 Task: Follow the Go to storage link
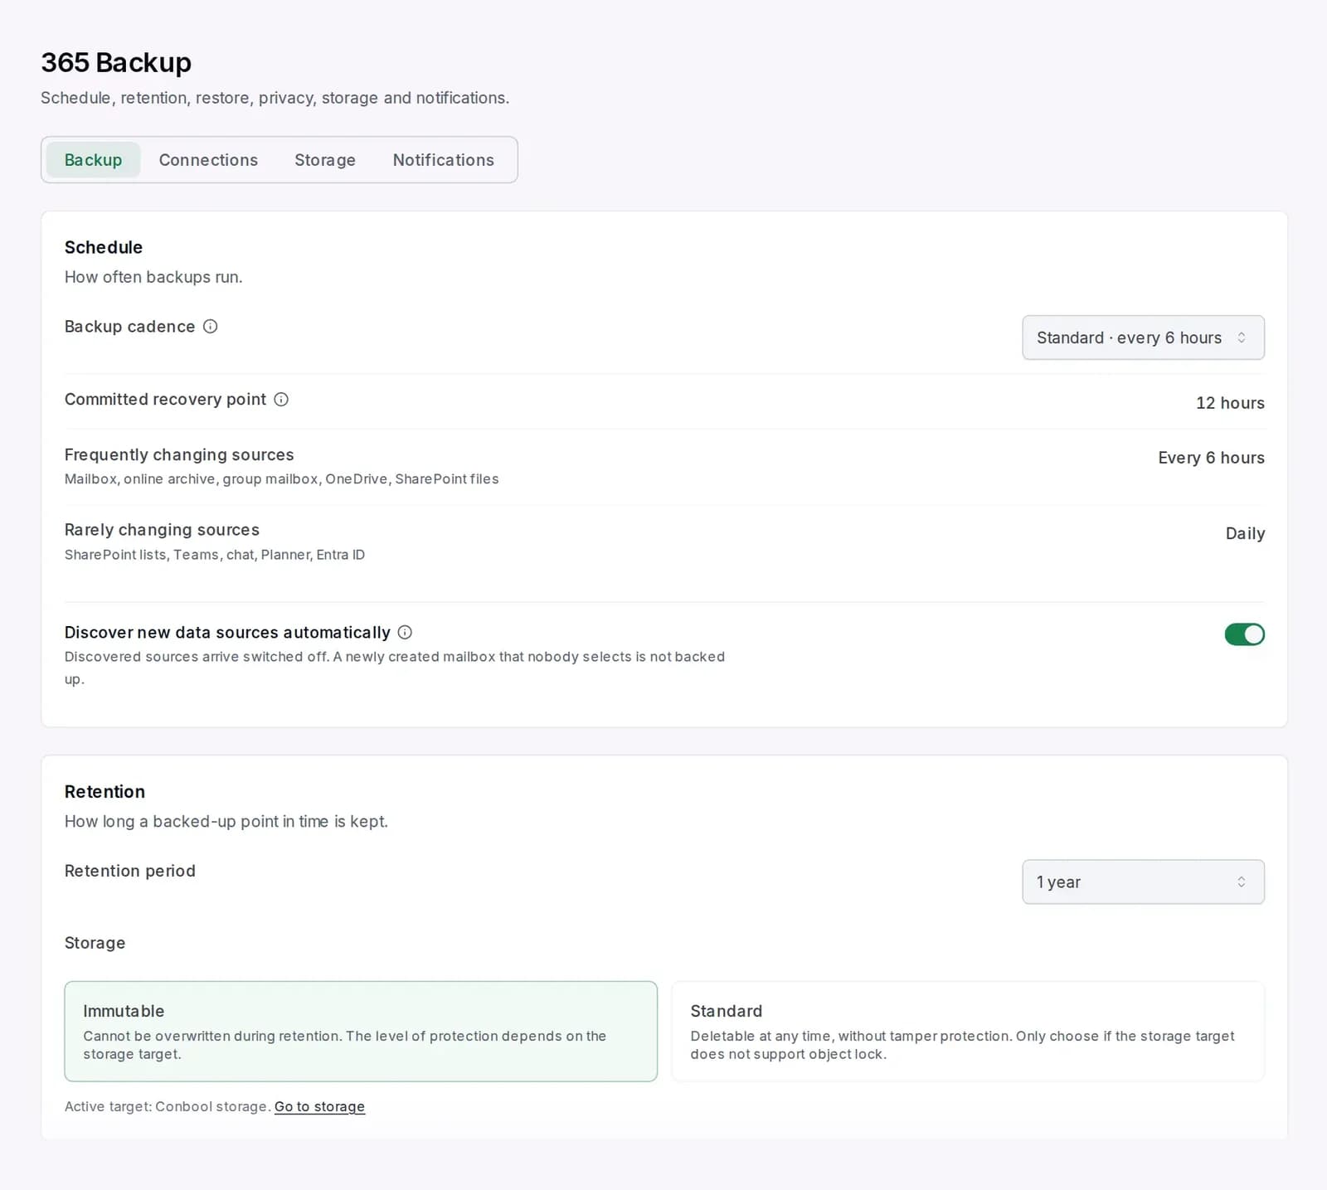click(319, 1107)
